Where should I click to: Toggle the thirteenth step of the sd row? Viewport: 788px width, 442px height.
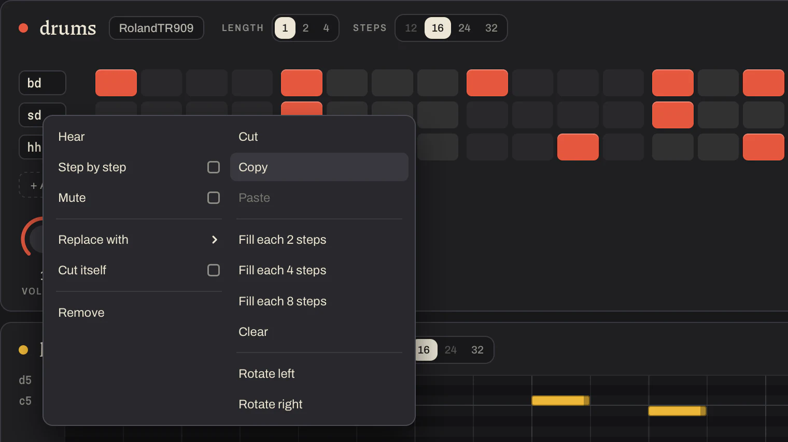tap(673, 115)
